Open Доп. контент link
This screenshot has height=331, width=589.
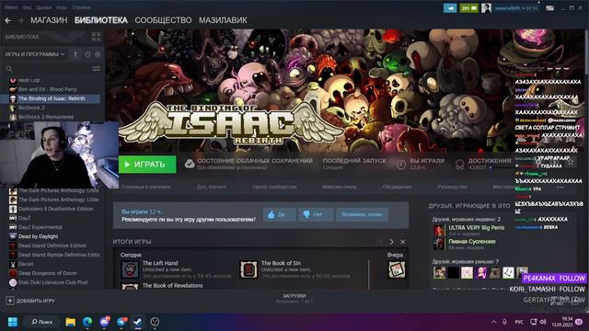pos(212,187)
